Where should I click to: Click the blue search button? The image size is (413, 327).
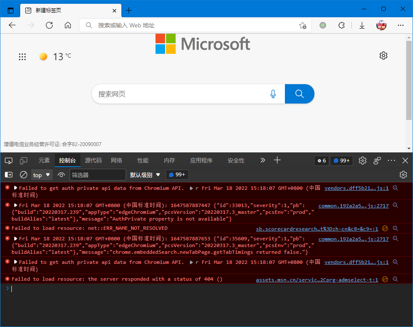click(300, 94)
